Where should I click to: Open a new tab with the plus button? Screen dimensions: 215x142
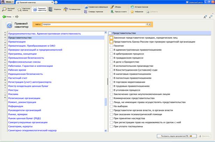[x=56, y=2]
